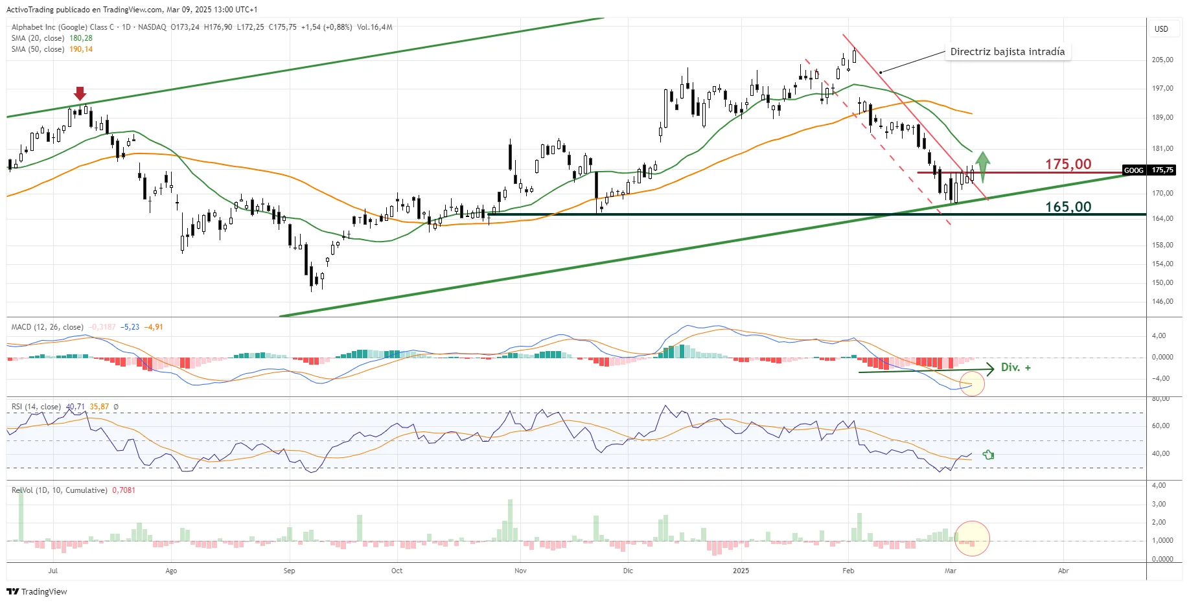Select the SMA (20, close) indicator legend
The height and width of the screenshot is (603, 1189).
pyautogui.click(x=38, y=38)
